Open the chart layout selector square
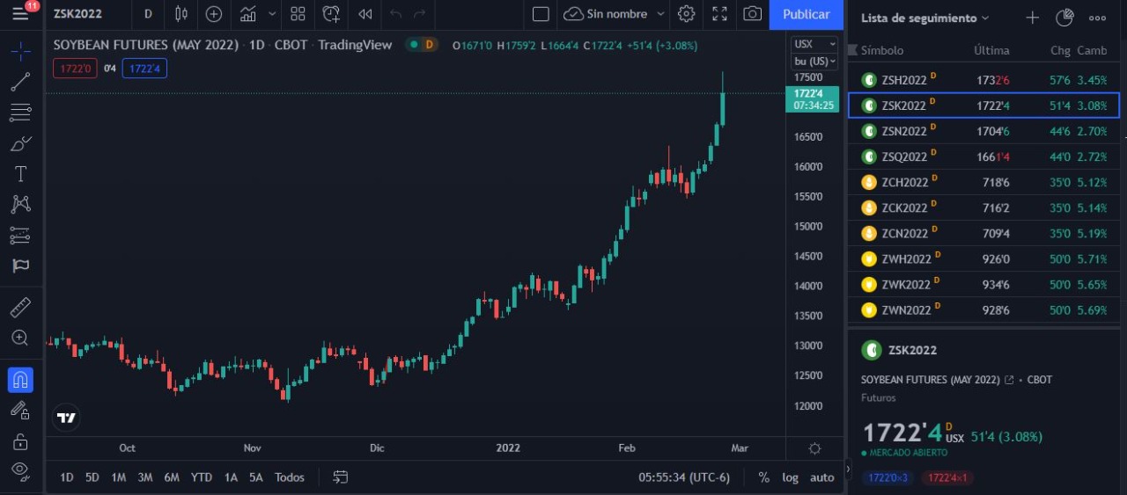Image resolution: width=1127 pixels, height=495 pixels. [541, 14]
